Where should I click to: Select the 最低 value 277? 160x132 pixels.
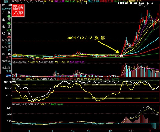click(9, 30)
